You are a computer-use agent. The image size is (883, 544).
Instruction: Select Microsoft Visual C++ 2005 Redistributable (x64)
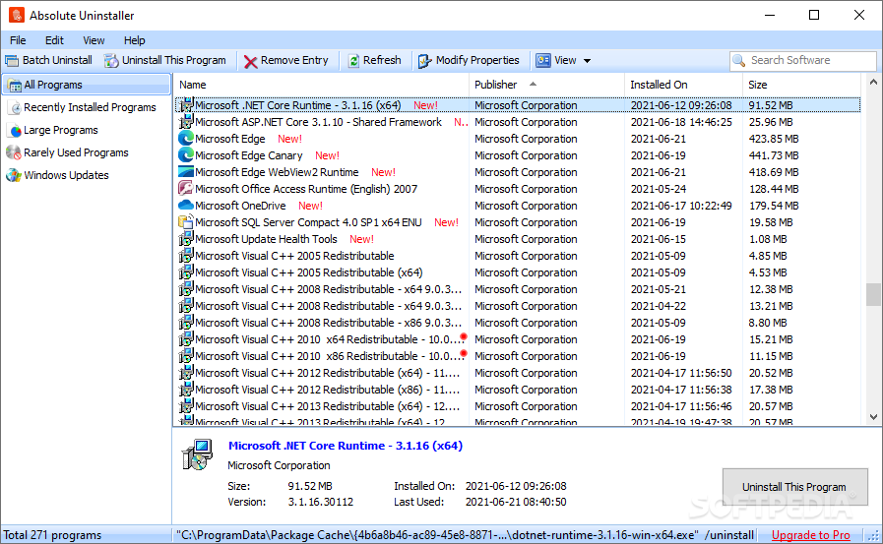coord(518,272)
